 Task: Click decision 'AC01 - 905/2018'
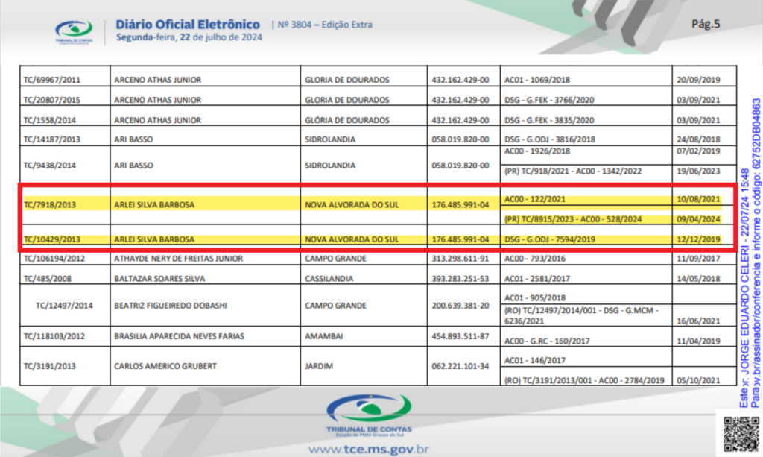(535, 298)
